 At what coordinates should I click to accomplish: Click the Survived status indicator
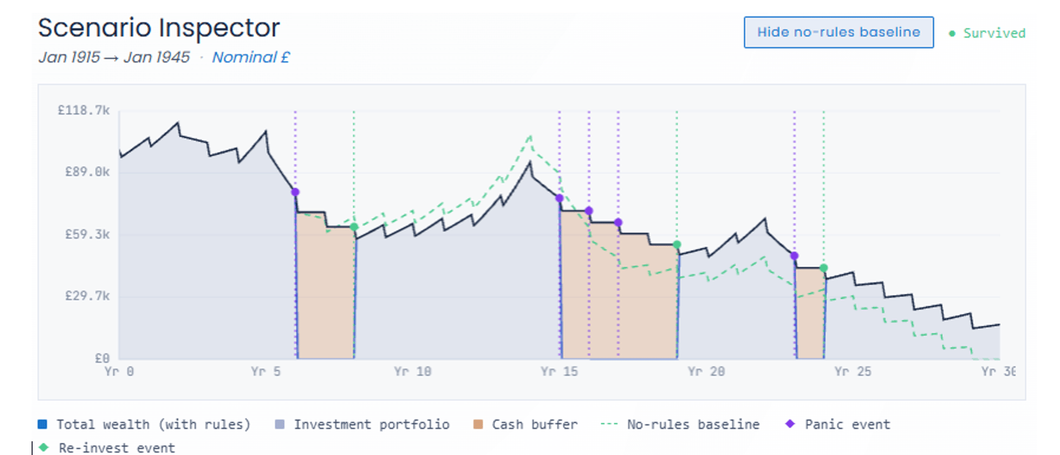coord(988,33)
